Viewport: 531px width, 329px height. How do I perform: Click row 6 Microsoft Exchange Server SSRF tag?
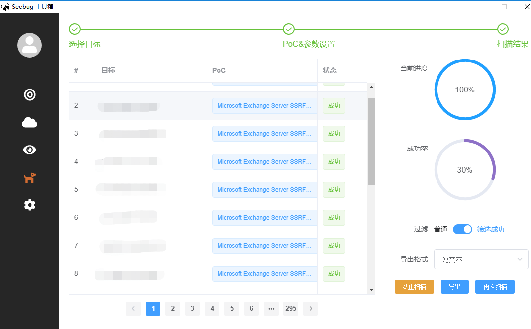264,218
